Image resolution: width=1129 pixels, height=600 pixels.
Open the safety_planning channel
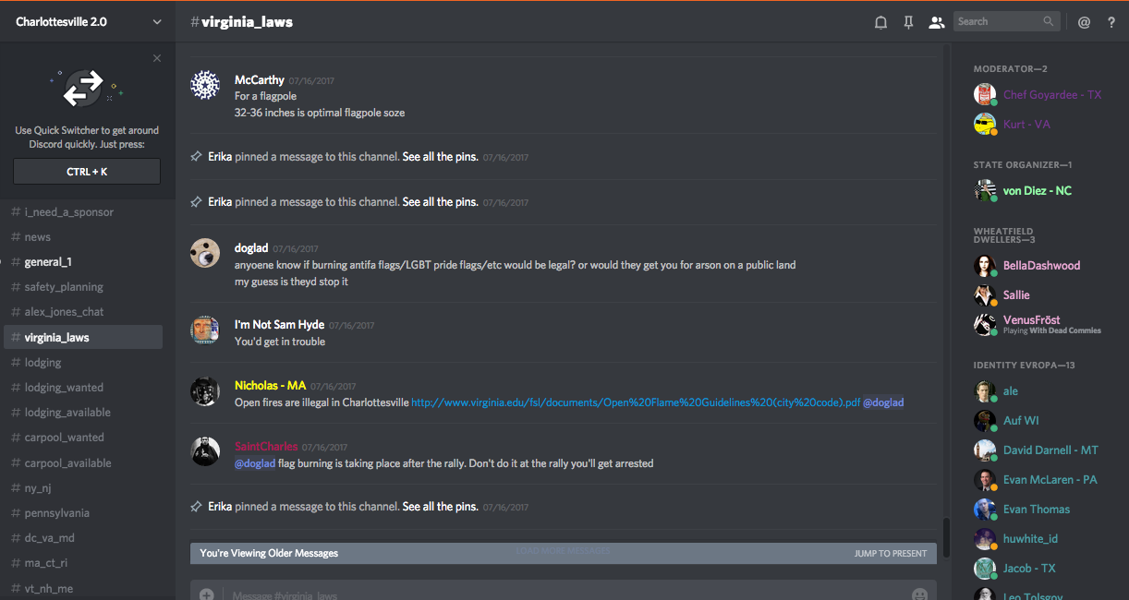pyautogui.click(x=64, y=287)
